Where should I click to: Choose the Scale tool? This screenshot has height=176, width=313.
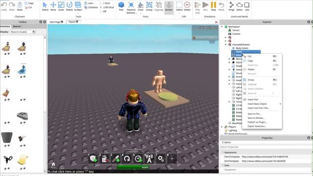[61, 6]
